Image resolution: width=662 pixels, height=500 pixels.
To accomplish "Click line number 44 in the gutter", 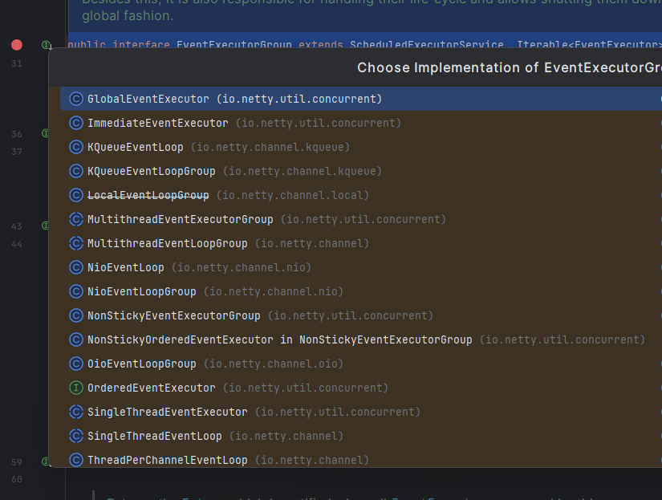I will coord(17,244).
